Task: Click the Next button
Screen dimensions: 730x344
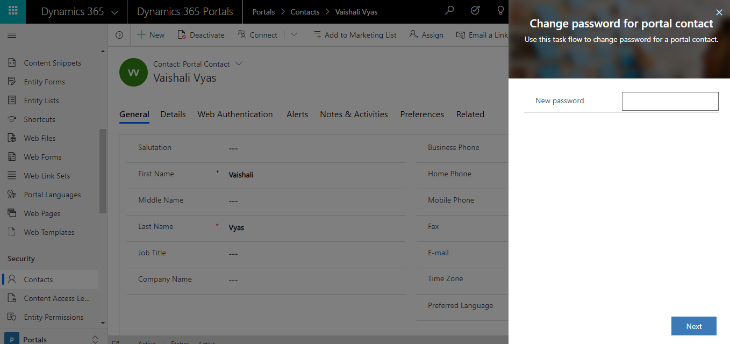Action: 694,326
